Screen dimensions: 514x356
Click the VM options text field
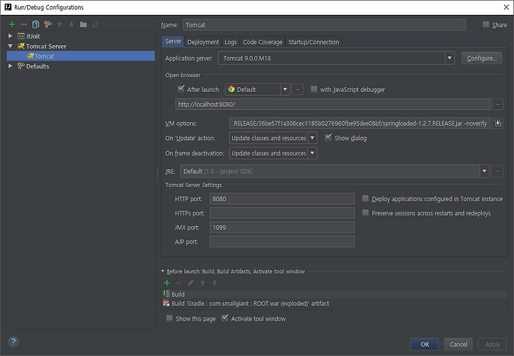pos(360,123)
